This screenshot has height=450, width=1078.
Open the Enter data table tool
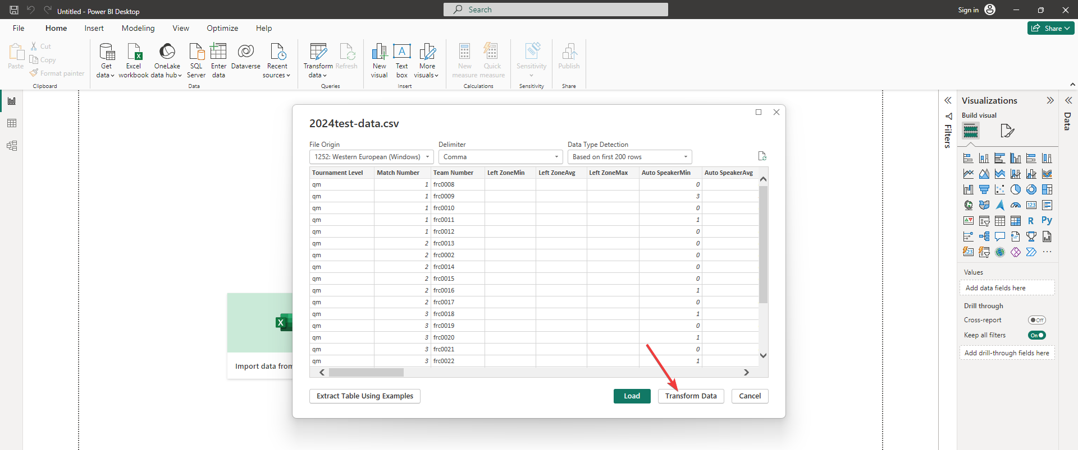click(218, 60)
